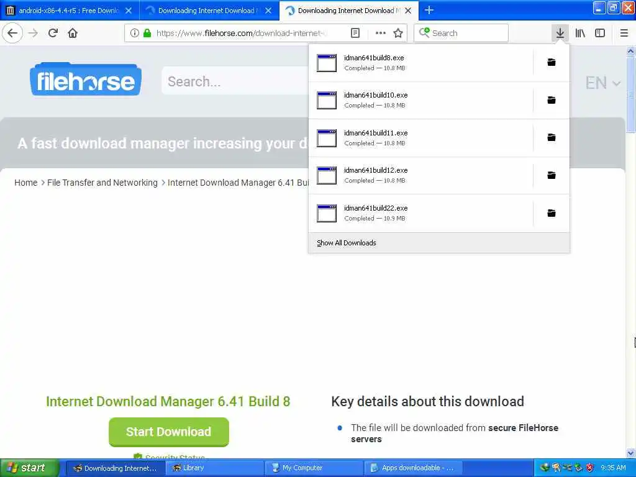
Task: Close the android-x86-4.4-r5 tab
Action: click(129, 11)
